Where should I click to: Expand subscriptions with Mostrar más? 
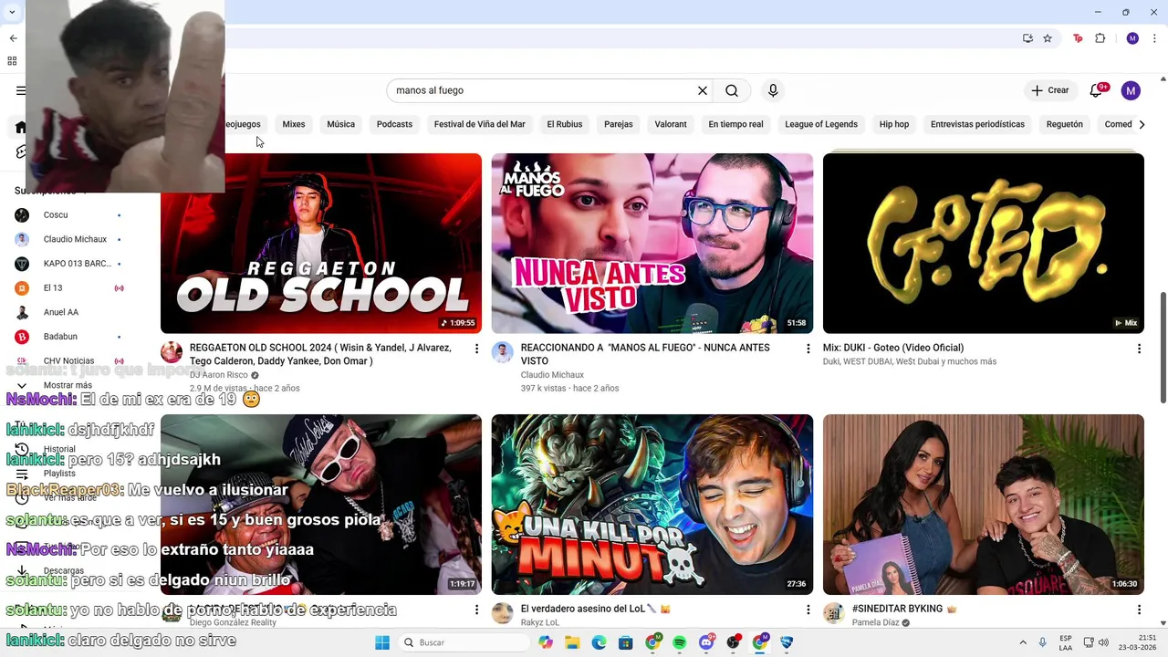pos(68,385)
